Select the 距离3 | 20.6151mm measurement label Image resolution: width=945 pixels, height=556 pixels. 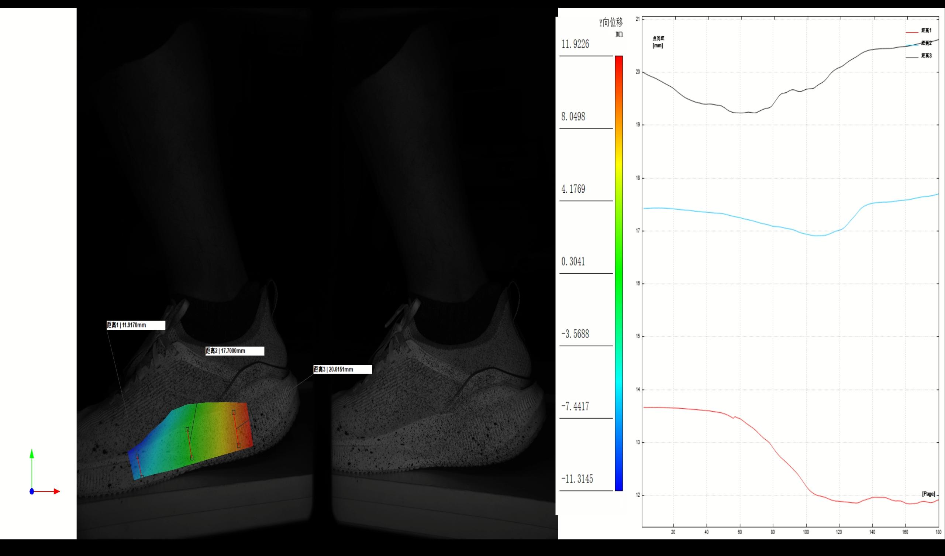(x=343, y=369)
